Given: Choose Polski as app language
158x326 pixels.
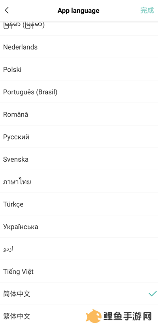Looking at the screenshot, I should [79, 69].
